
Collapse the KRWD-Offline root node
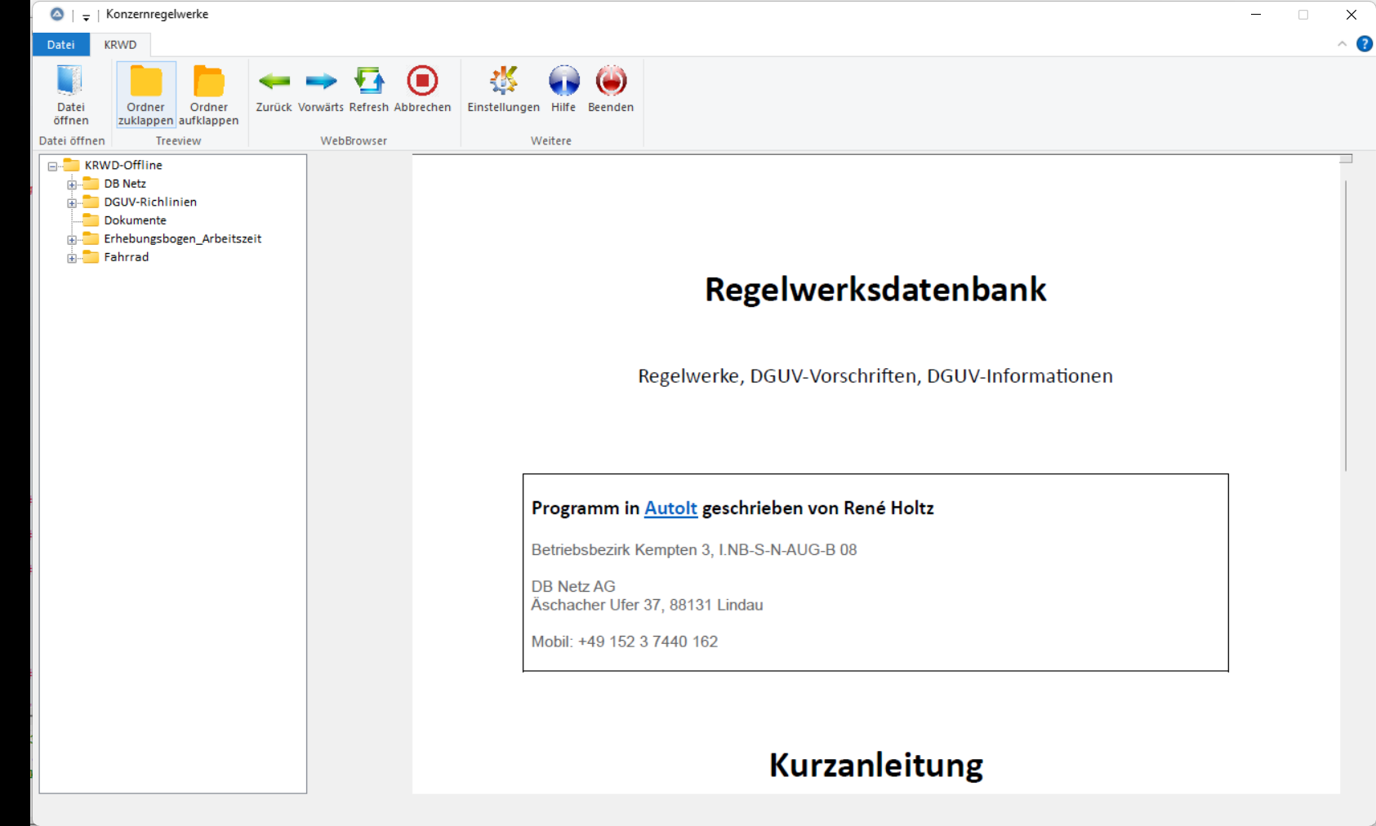click(52, 166)
